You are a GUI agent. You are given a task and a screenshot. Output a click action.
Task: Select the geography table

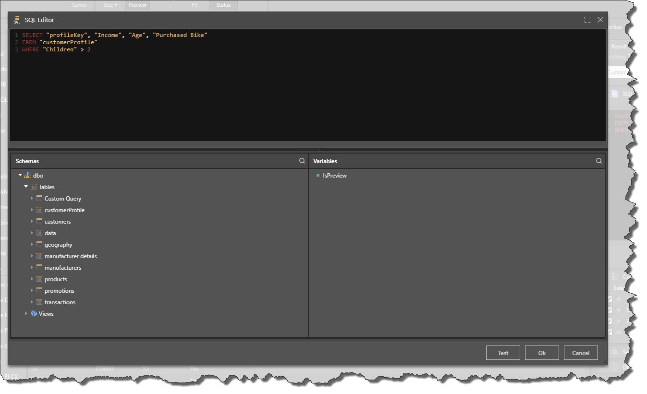58,245
